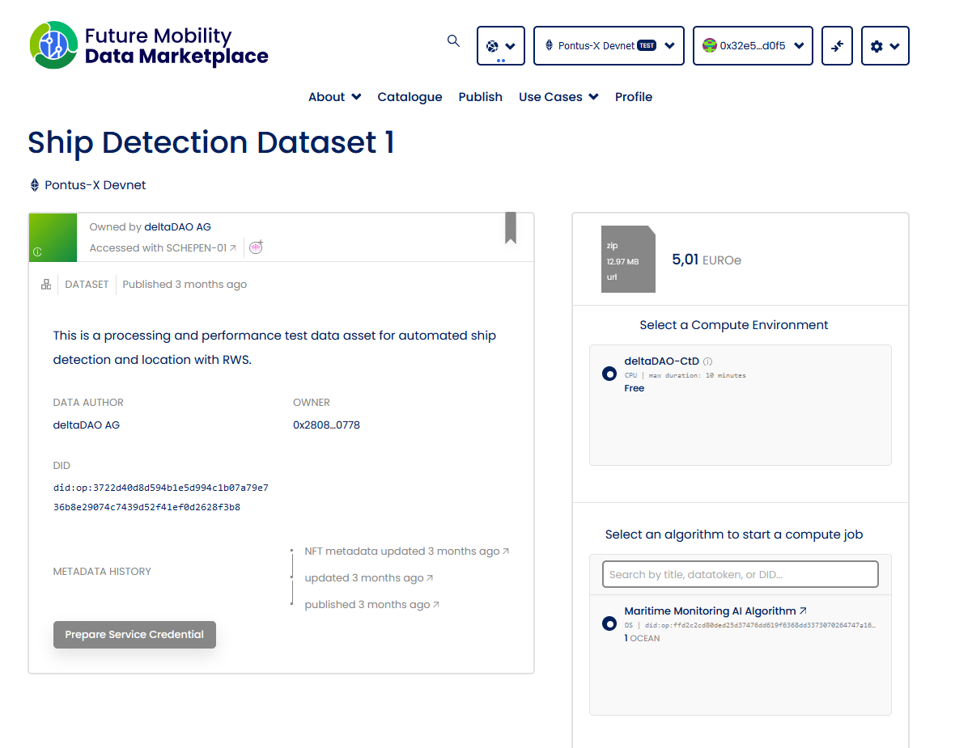Navigate to the Catalogue menu item

(x=410, y=96)
